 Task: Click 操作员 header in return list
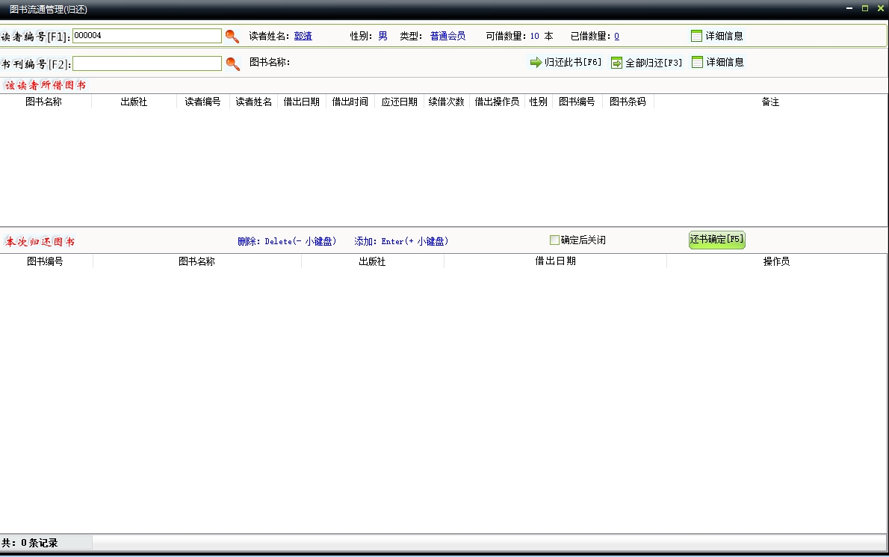coord(776,262)
